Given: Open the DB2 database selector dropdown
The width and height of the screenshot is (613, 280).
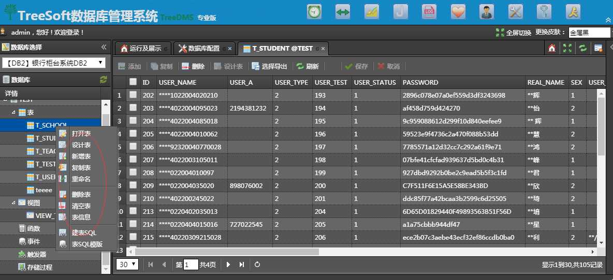Looking at the screenshot, I should [x=53, y=63].
